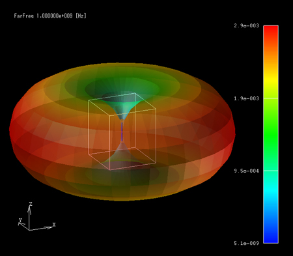Click the blue dipole wire at the center
This screenshot has height=256, width=293.
[122, 131]
